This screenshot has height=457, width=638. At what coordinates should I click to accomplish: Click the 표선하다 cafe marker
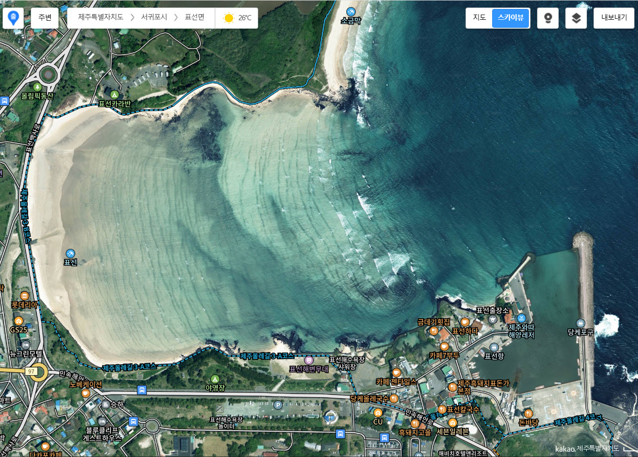pos(465,322)
